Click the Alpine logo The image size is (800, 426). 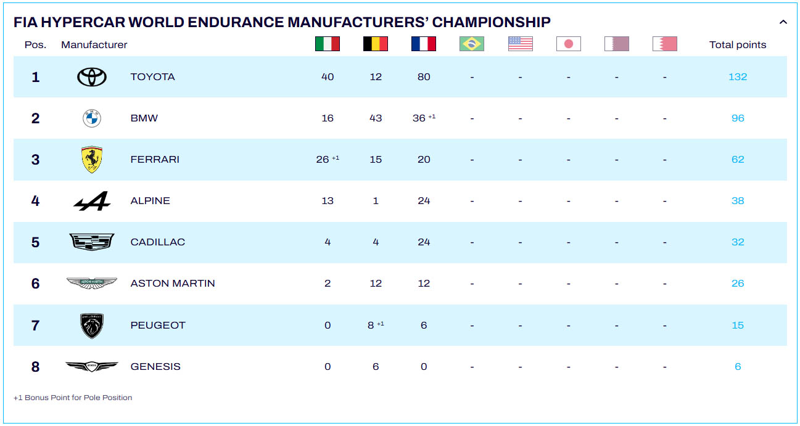(x=92, y=201)
